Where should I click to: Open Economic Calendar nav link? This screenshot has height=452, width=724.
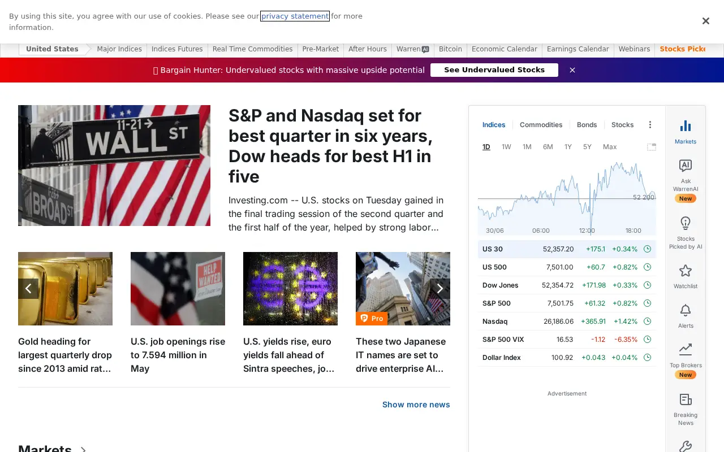(505, 49)
